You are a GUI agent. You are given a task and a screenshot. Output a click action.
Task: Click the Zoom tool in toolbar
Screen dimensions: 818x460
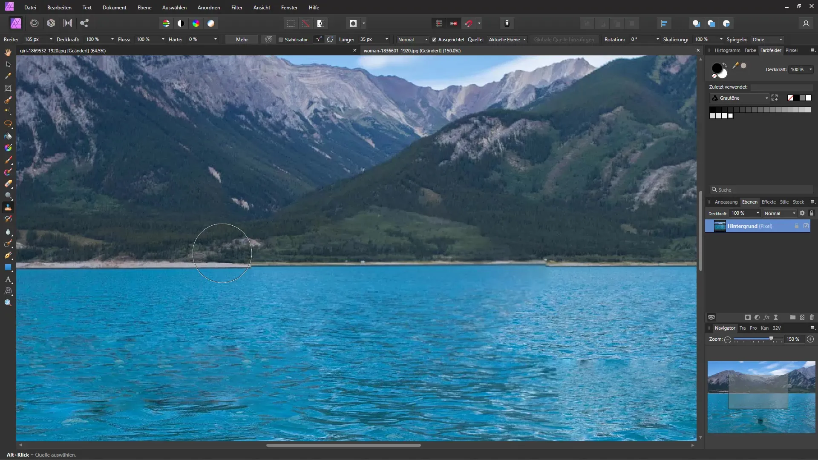point(8,303)
